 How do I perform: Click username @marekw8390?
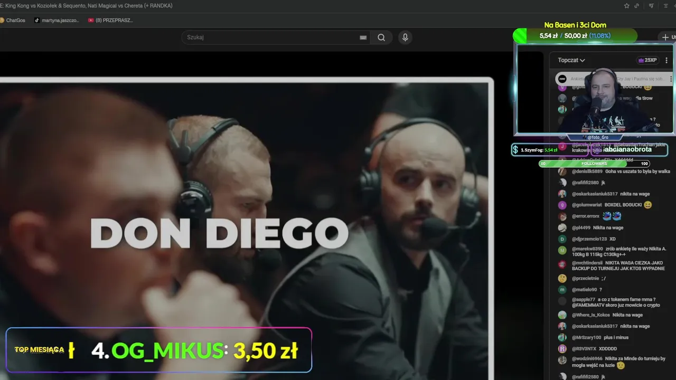[587, 249]
